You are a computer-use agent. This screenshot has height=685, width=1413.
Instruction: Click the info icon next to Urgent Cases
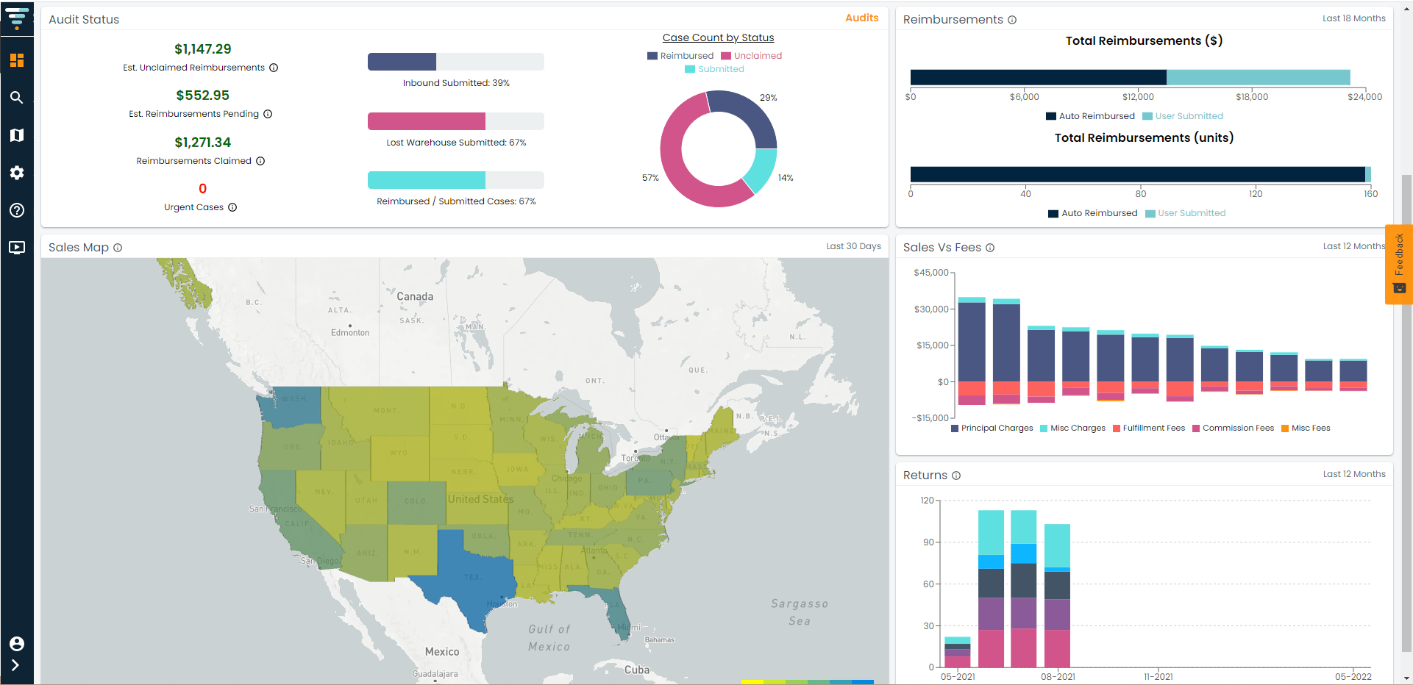click(x=233, y=207)
